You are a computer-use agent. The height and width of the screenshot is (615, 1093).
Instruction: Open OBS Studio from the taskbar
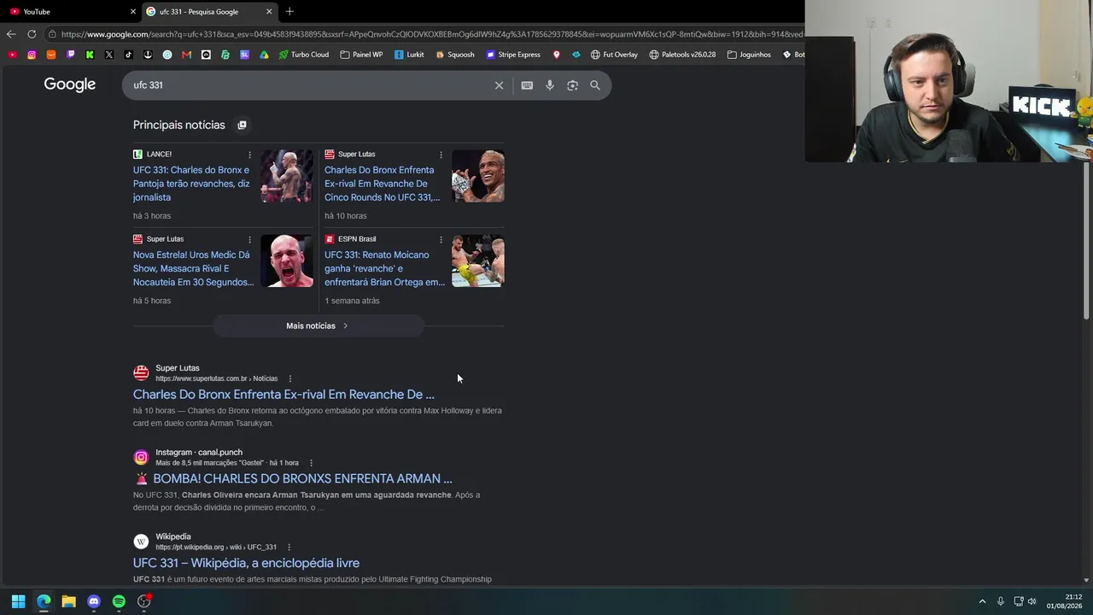(144, 601)
